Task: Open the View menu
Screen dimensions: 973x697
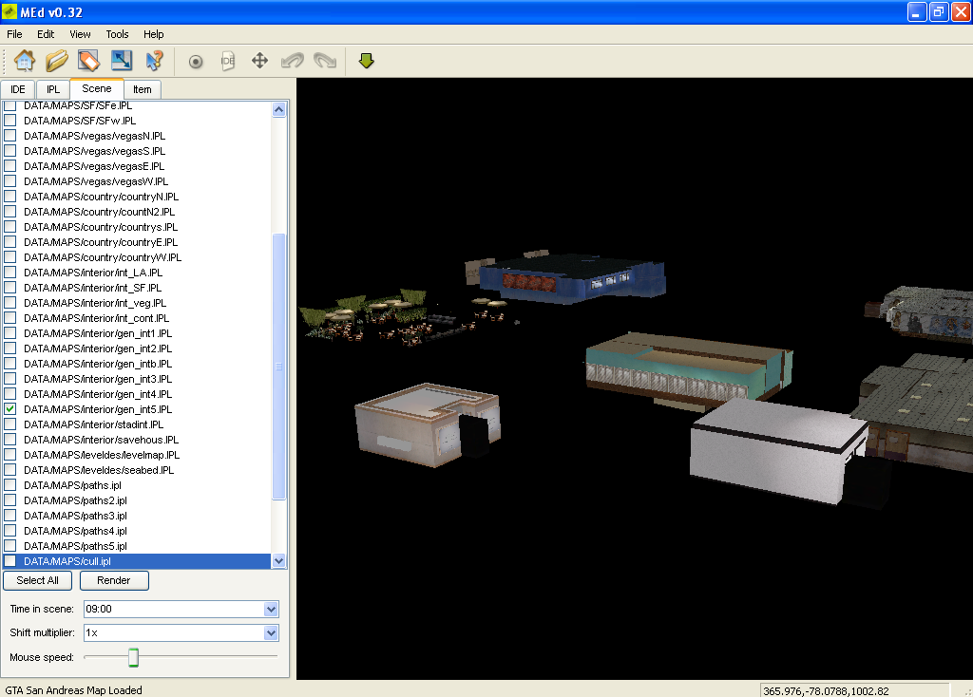Action: (x=80, y=34)
